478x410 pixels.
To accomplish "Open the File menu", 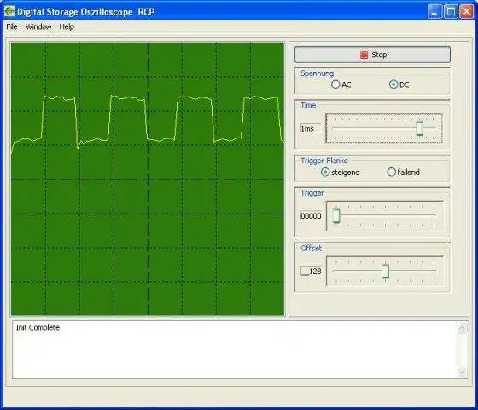I will click(x=12, y=26).
